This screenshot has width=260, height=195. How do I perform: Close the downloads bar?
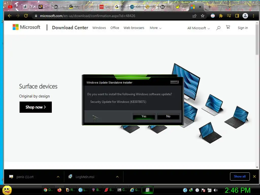tap(254, 176)
